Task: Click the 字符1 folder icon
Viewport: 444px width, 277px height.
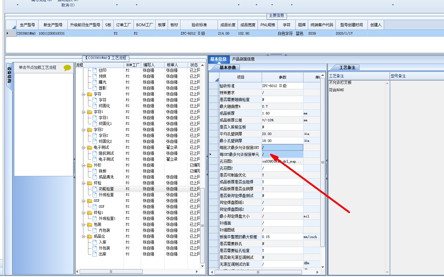Action: tap(90, 112)
